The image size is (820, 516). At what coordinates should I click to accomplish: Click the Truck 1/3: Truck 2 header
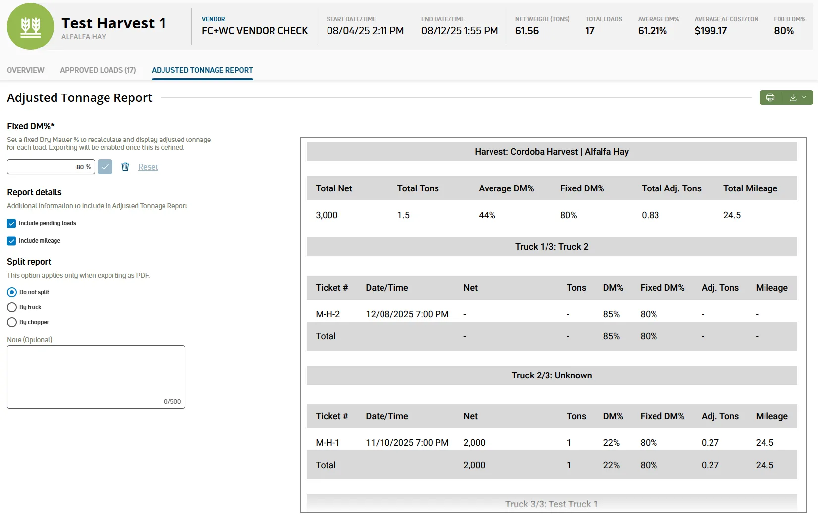(551, 247)
